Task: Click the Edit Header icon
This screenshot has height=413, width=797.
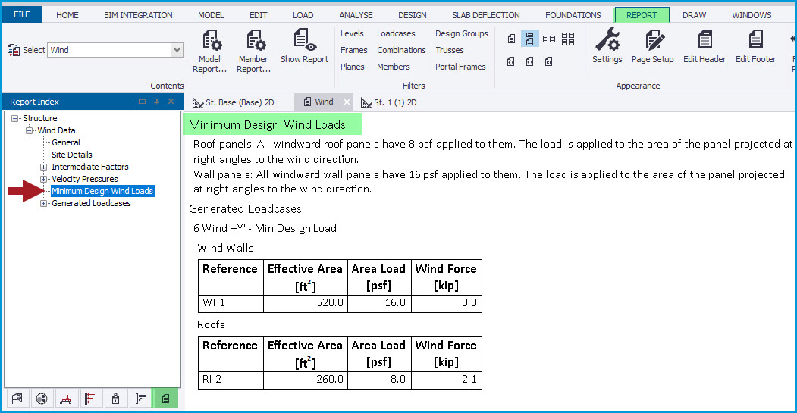Action: pos(704,45)
